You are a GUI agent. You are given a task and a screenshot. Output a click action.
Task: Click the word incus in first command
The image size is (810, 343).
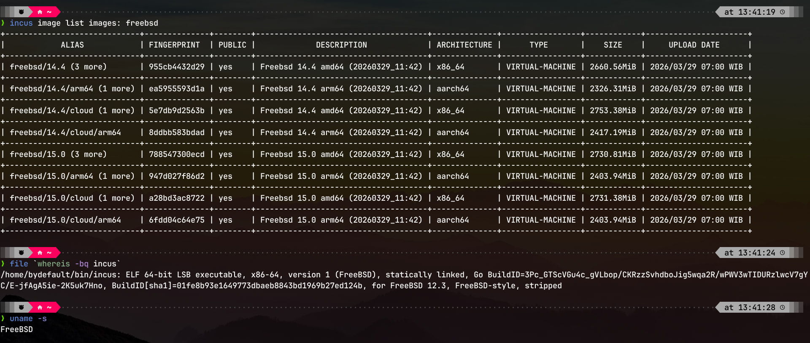21,23
